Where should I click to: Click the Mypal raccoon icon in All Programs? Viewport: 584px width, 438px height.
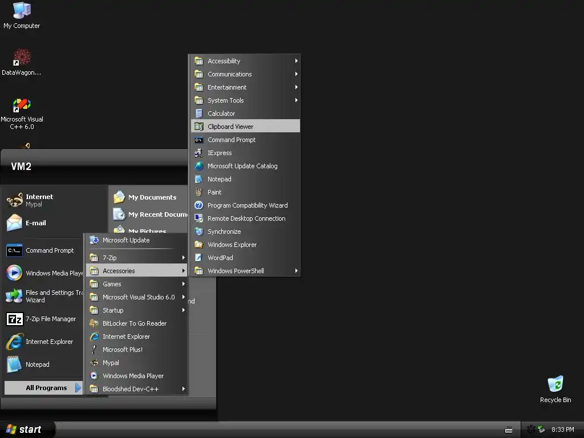pos(94,363)
